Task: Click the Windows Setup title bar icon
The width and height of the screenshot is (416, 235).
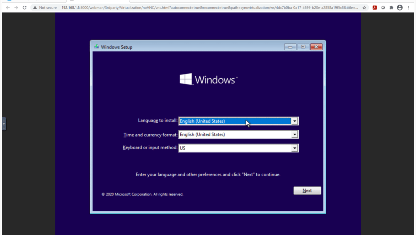Action: (x=96, y=47)
